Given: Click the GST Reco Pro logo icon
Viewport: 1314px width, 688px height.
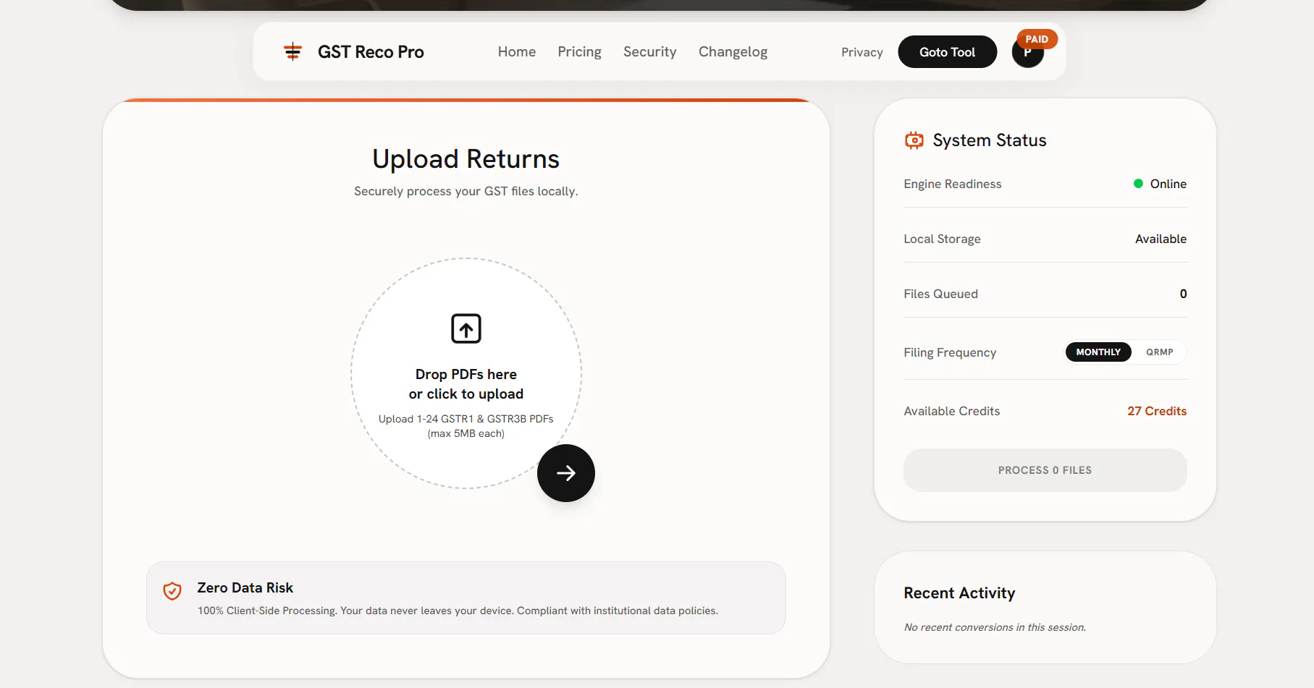Looking at the screenshot, I should coord(292,51).
